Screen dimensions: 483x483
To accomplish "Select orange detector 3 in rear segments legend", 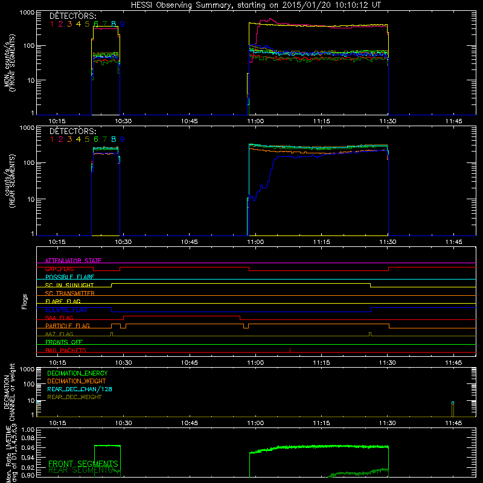I will click(x=69, y=139).
